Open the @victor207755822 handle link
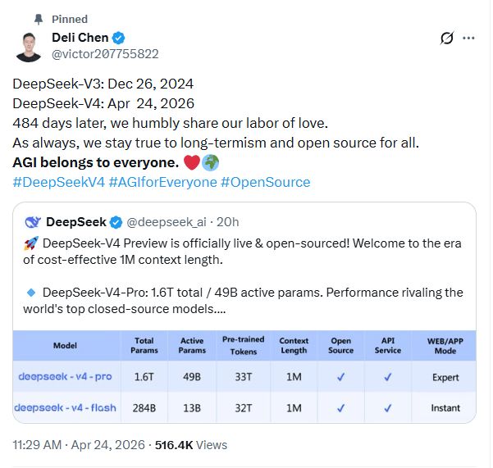 [105, 54]
